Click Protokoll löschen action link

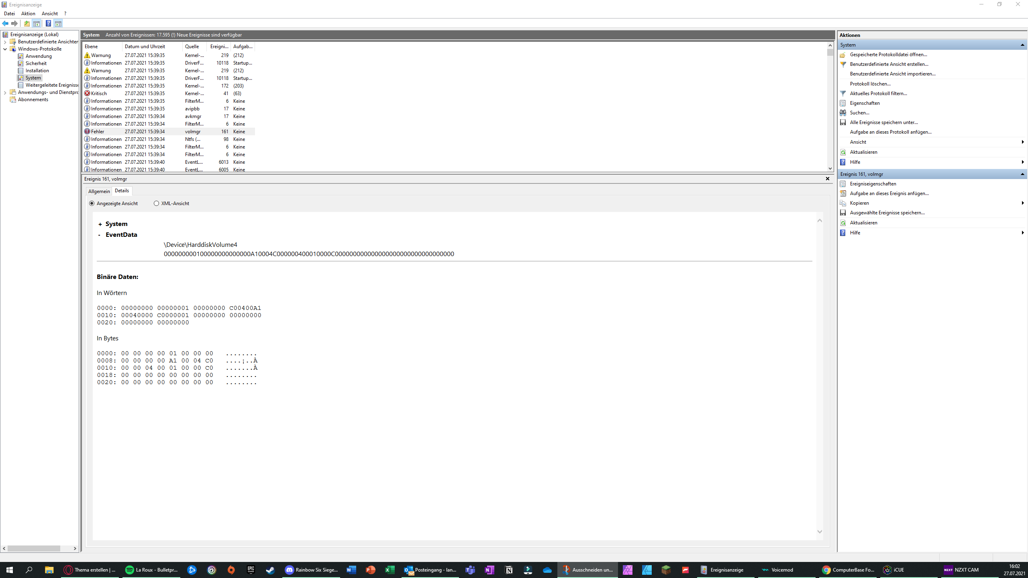(x=870, y=83)
